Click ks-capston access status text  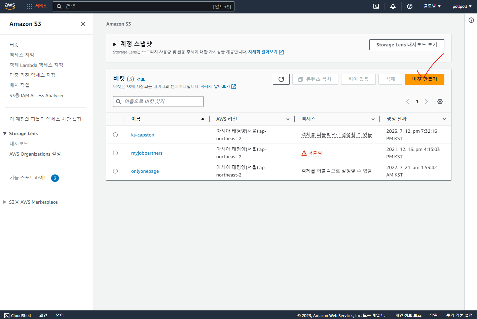337,135
